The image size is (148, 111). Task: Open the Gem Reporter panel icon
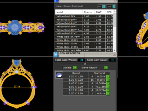click(56, 55)
